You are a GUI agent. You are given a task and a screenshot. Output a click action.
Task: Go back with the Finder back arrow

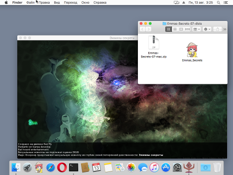(x=142, y=29)
